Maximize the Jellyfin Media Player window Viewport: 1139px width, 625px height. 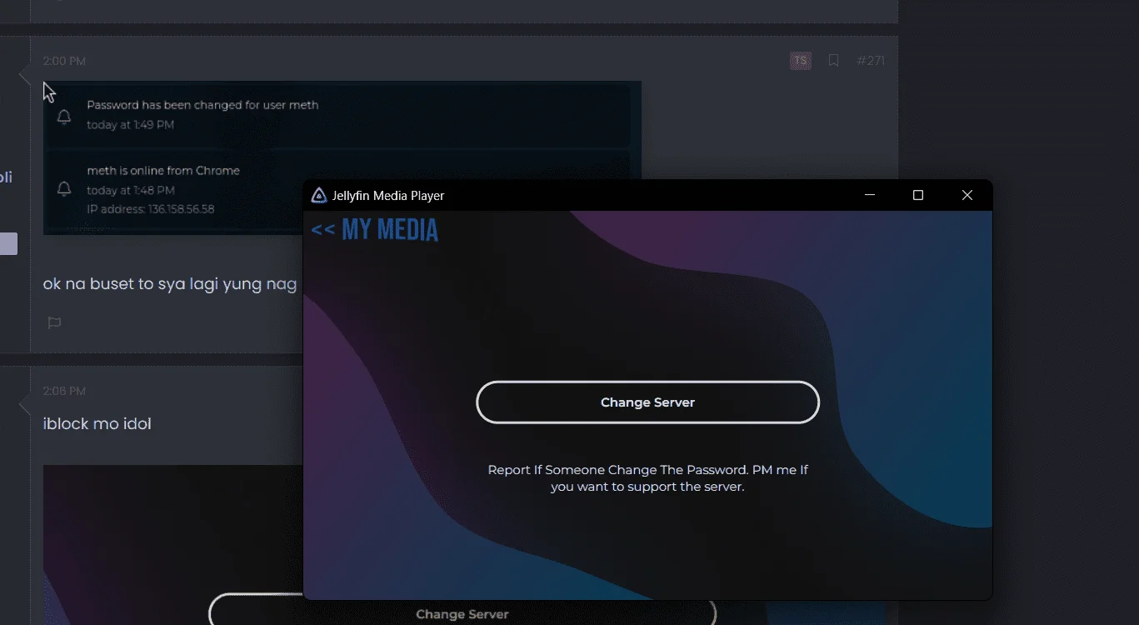(x=918, y=195)
